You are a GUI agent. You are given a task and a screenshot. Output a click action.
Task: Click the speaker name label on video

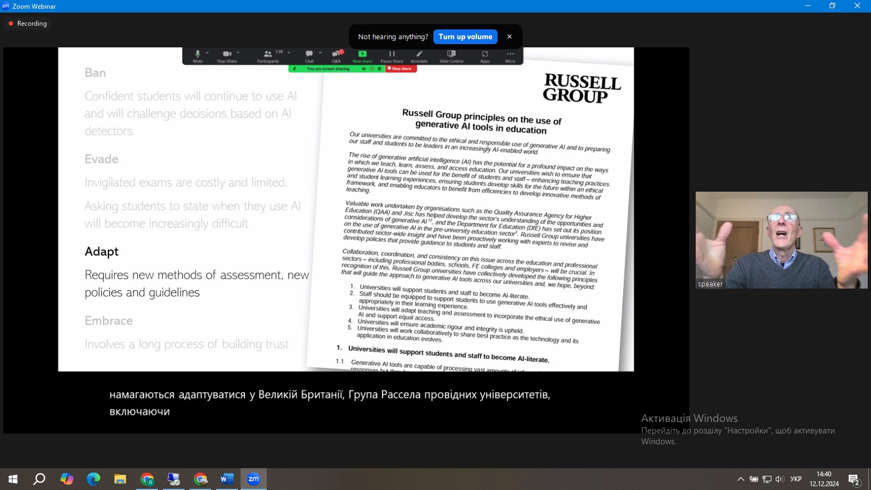[x=710, y=284]
